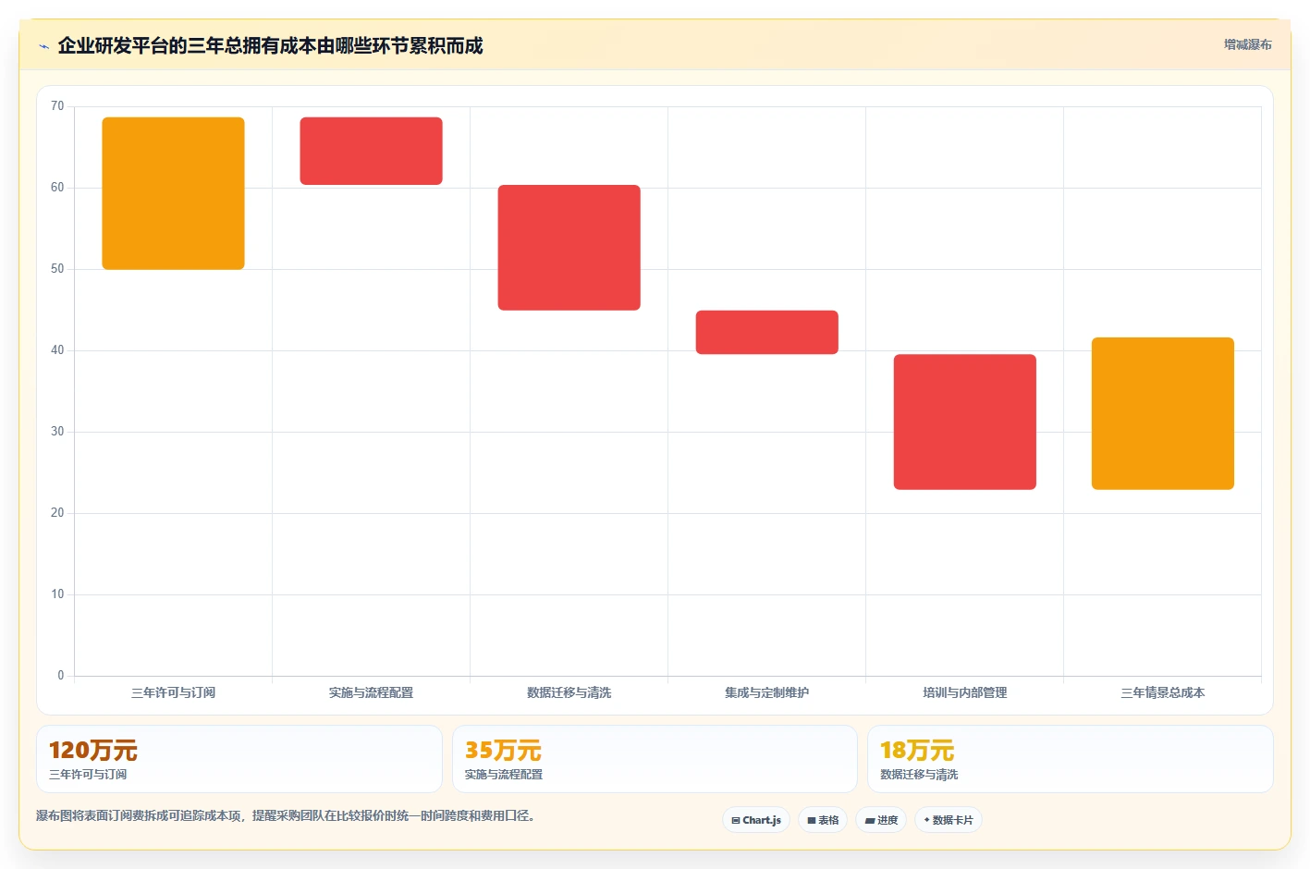1310x869 pixels.
Task: Click the chart heading 企业研发平台的三年总拥有成本
Action: (x=270, y=45)
